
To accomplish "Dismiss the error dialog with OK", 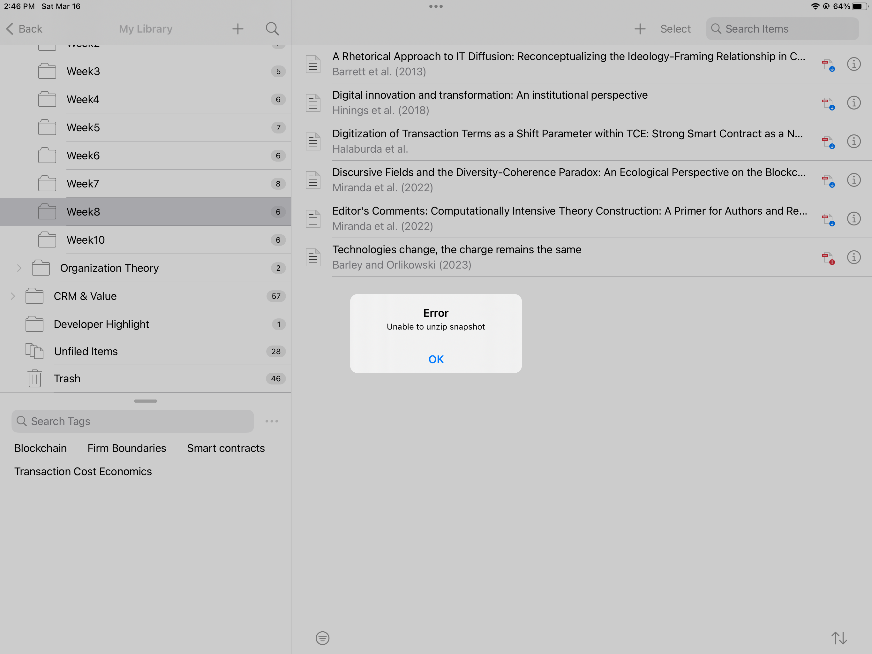I will pos(436,359).
